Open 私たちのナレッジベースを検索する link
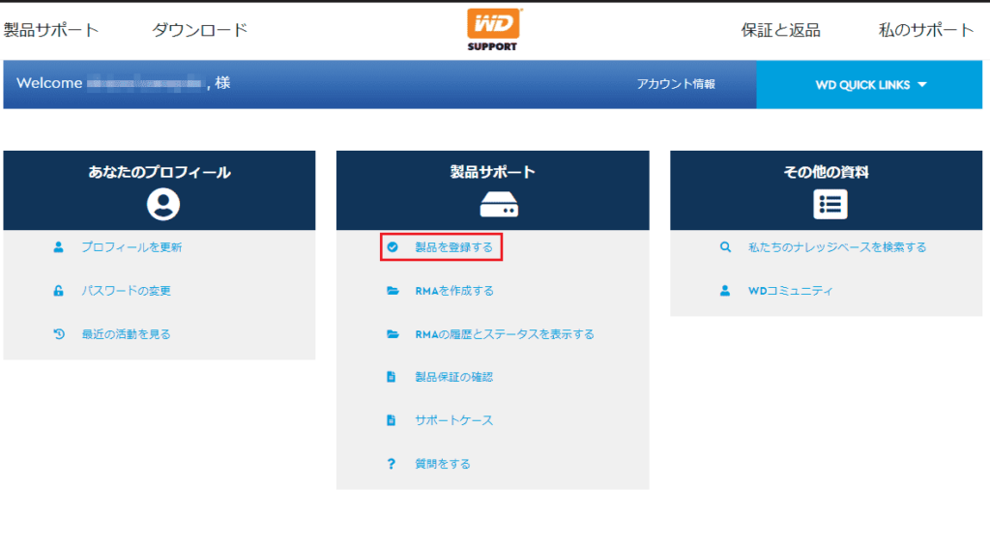 tap(837, 246)
